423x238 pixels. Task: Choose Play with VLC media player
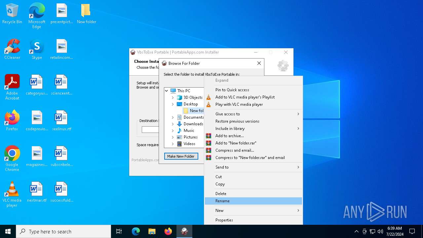(x=253, y=104)
